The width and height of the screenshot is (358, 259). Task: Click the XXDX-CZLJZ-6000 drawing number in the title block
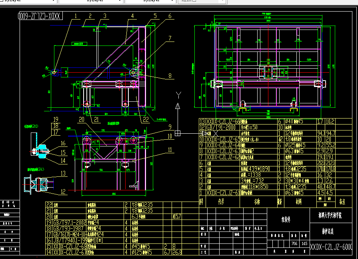point(331,247)
